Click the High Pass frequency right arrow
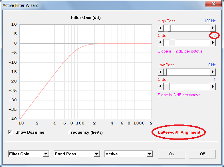Viewport: 224px width, 167px height. pos(213,28)
